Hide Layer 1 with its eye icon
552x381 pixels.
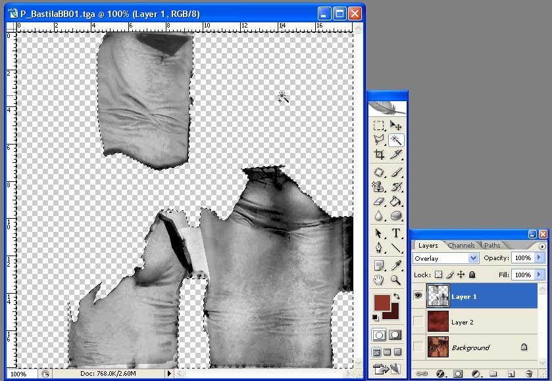[418, 296]
